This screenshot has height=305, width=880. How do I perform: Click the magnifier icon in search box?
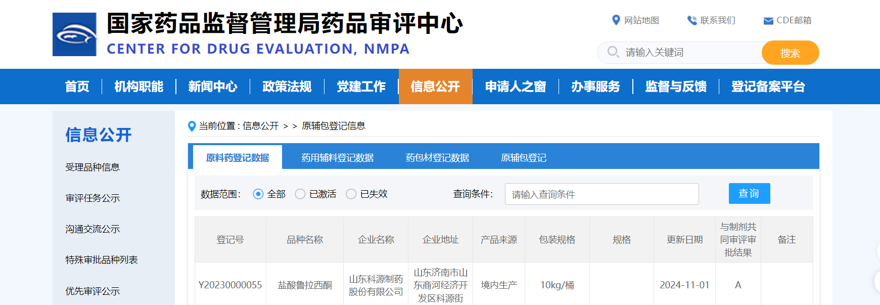coord(613,52)
